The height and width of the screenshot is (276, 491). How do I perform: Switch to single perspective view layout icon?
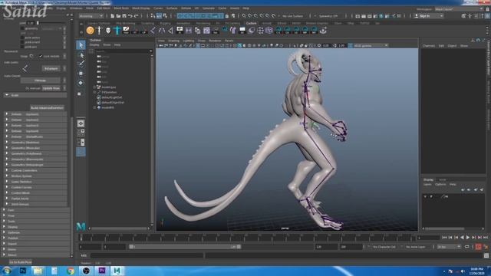(x=81, y=123)
